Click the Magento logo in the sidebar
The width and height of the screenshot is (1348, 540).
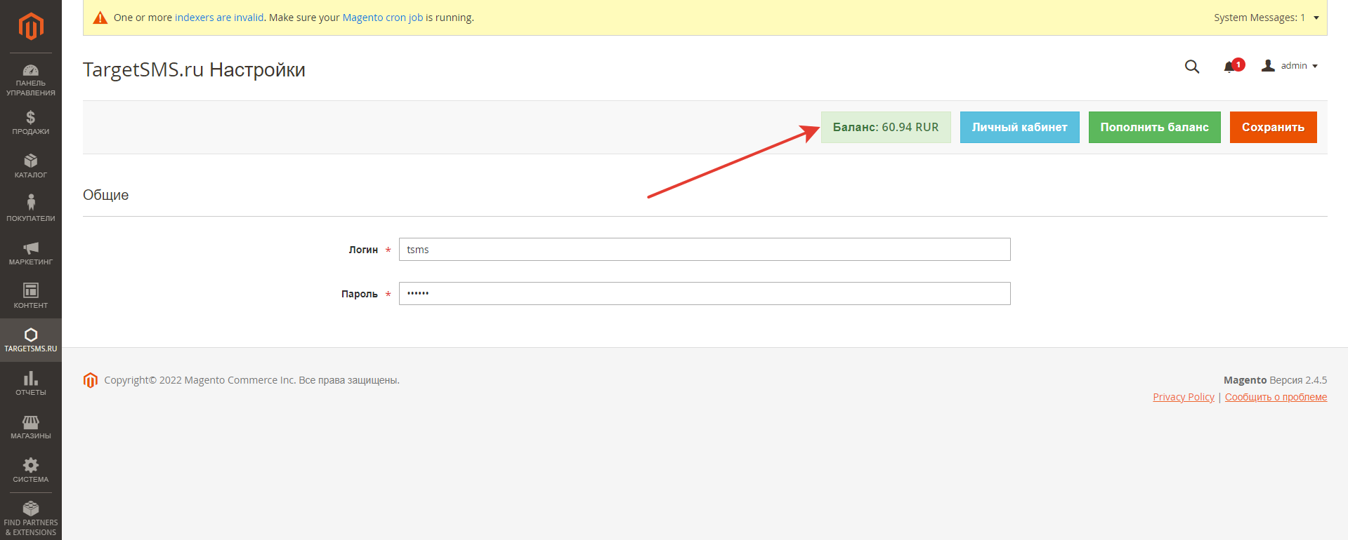click(31, 27)
